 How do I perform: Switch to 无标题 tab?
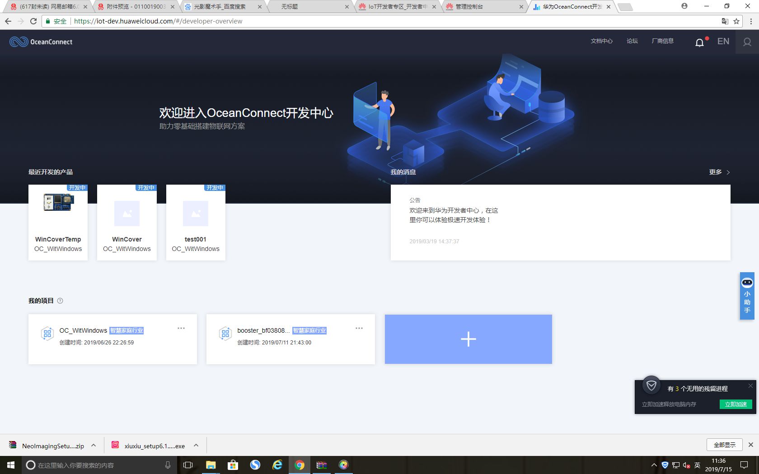coord(310,7)
